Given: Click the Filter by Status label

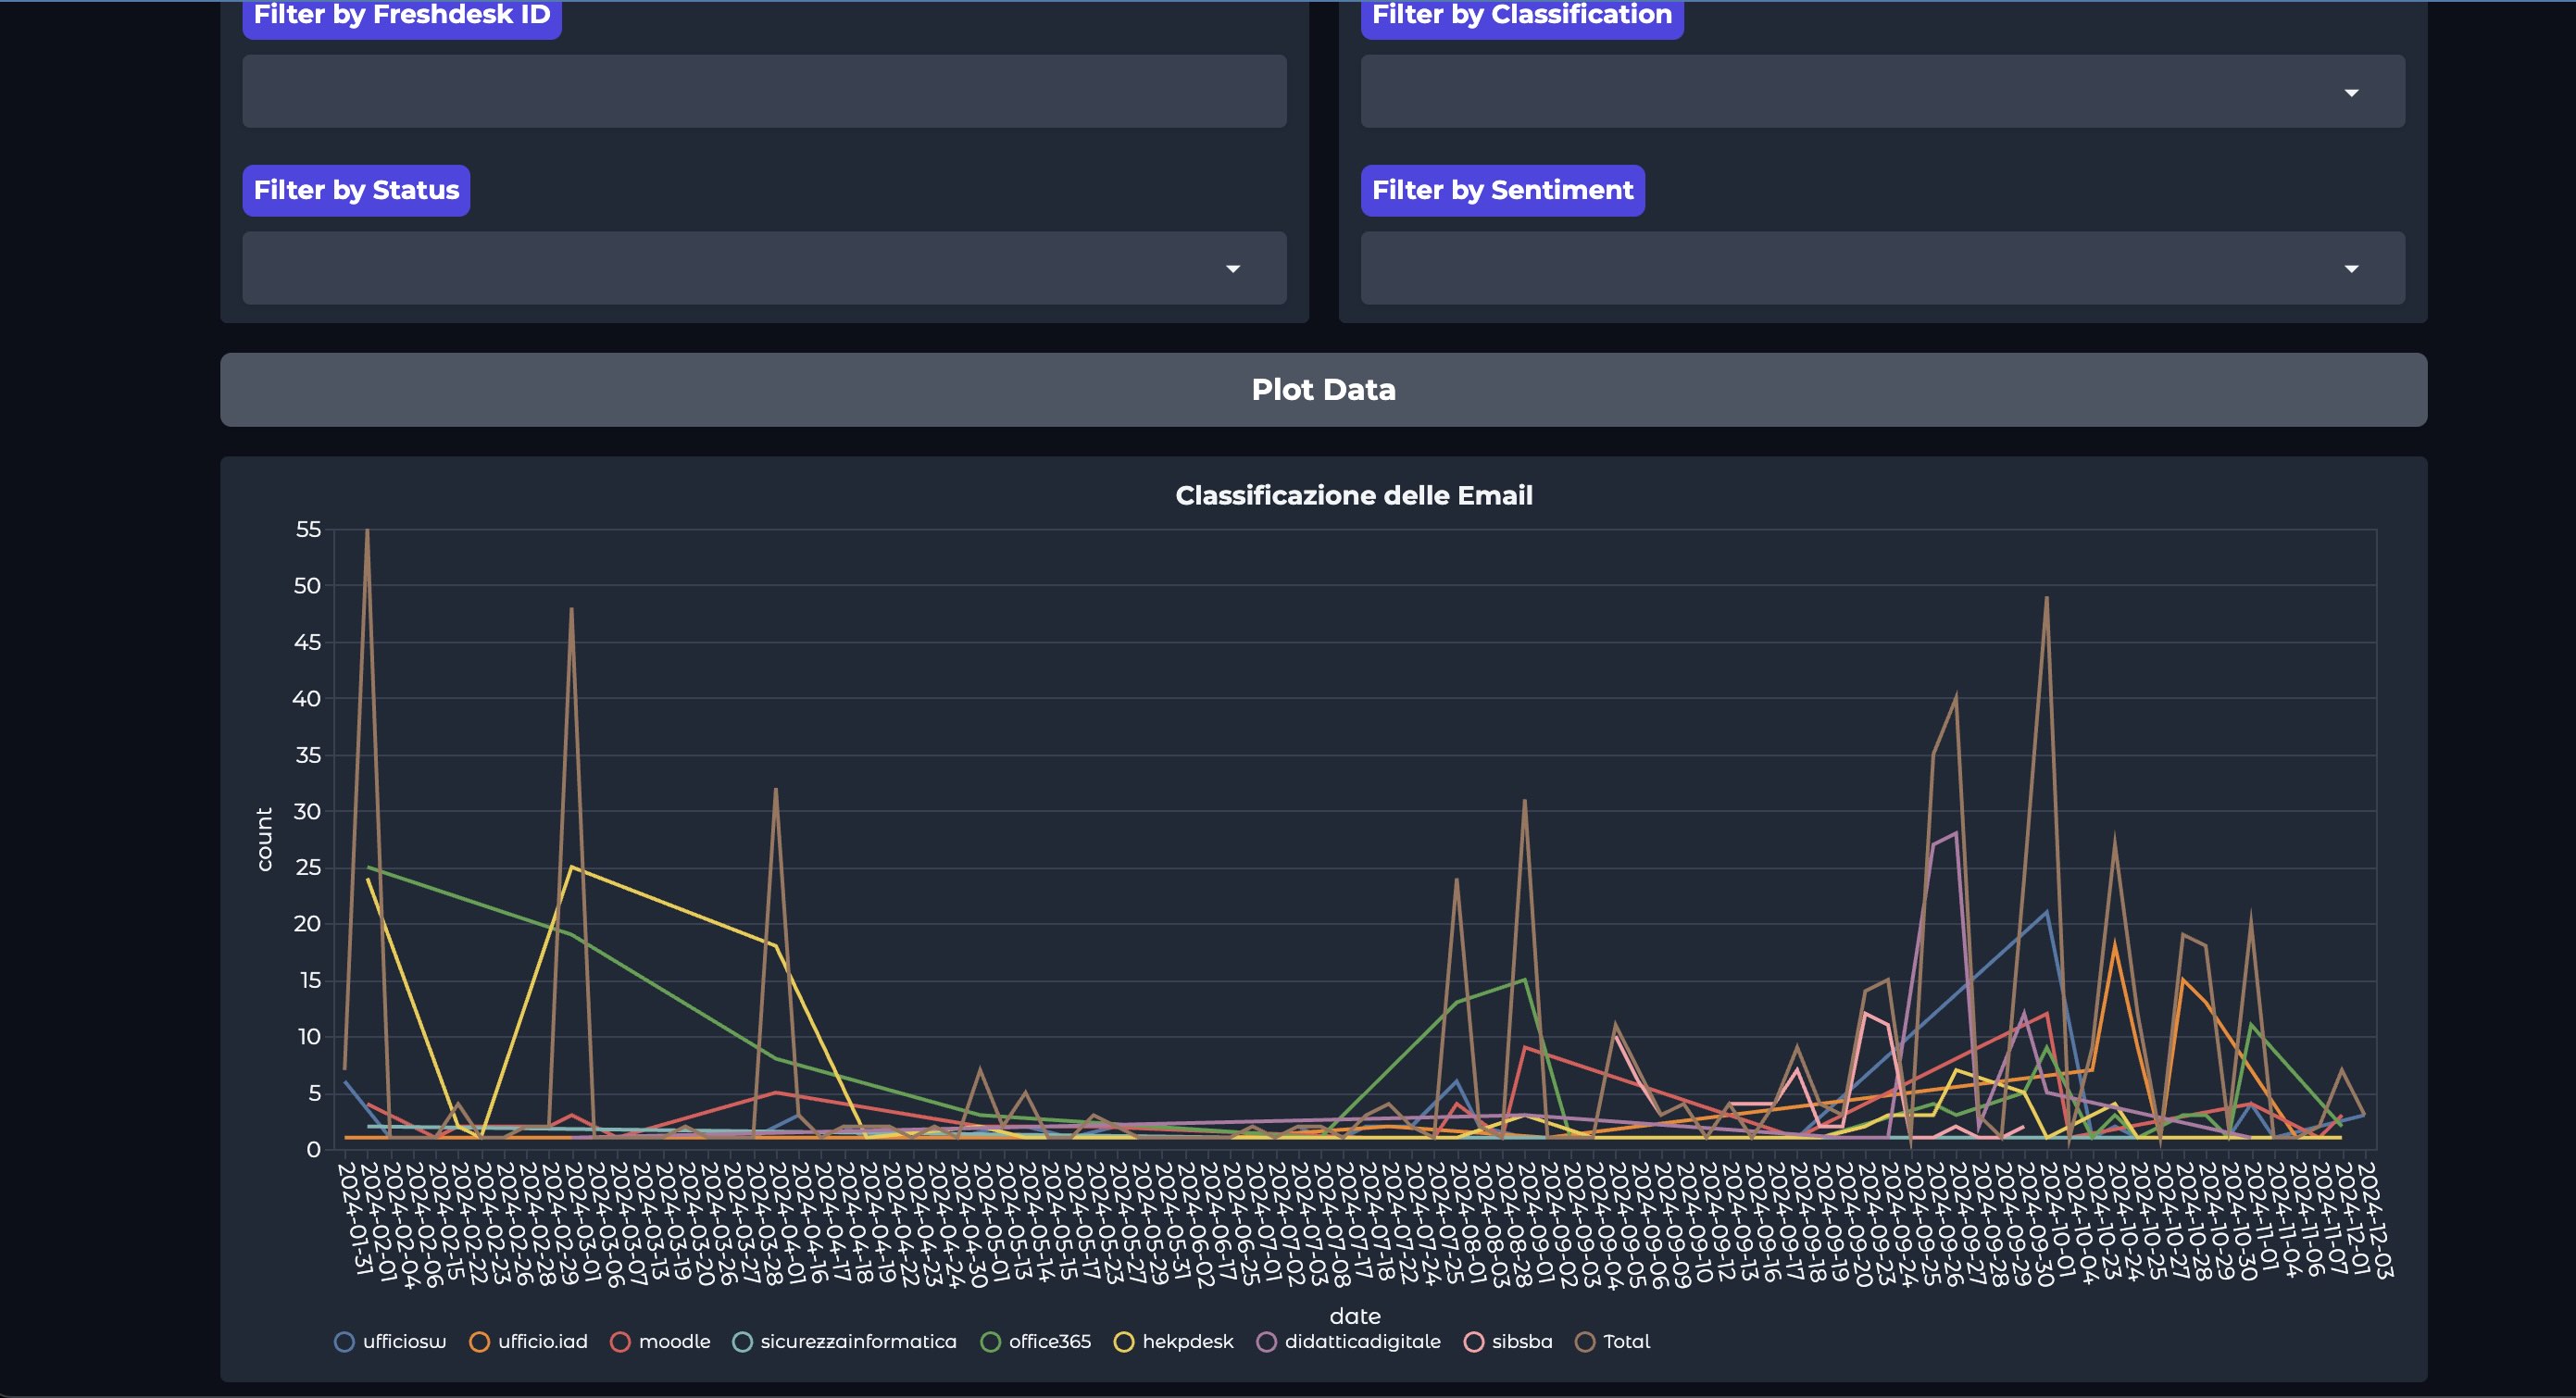Looking at the screenshot, I should tap(356, 190).
